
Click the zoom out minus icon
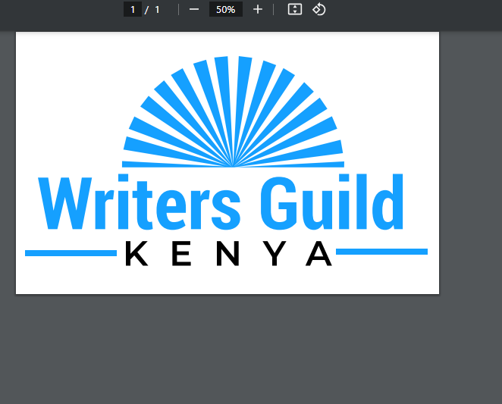pyautogui.click(x=194, y=10)
